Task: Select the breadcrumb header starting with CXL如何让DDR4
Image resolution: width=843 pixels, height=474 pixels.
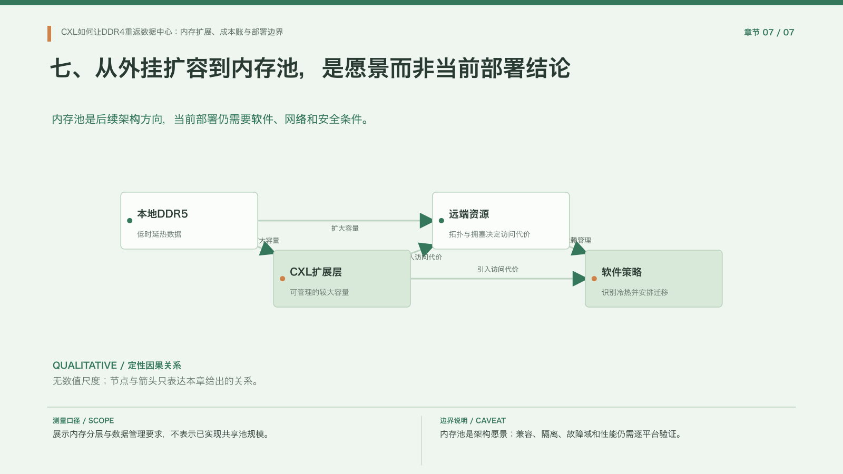Action: pyautogui.click(x=172, y=32)
